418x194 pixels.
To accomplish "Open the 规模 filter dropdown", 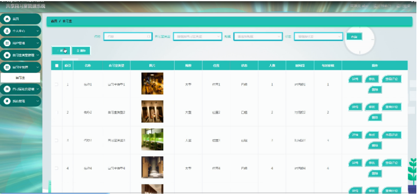I will pos(258,37).
